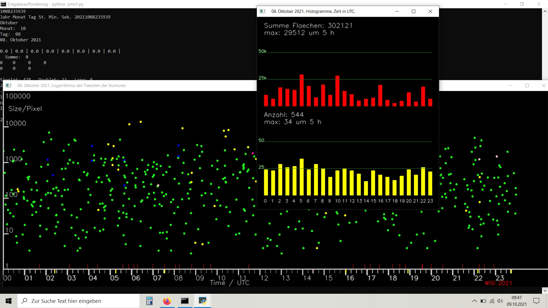The height and width of the screenshot is (308, 548).
Task: Click the 'Anzahl: 544' text
Action: (x=284, y=115)
